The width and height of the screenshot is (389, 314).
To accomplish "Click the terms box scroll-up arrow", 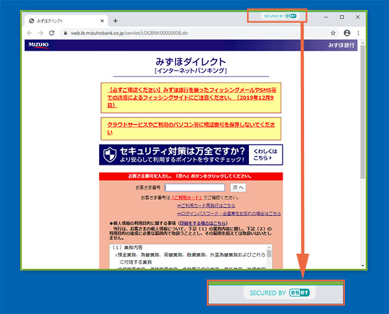I will [x=269, y=247].
